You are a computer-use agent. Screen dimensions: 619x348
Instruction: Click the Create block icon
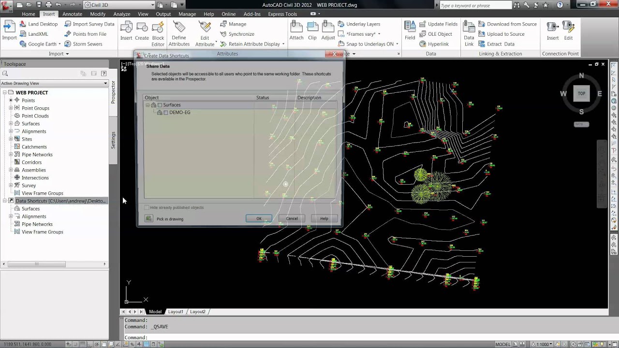[142, 31]
